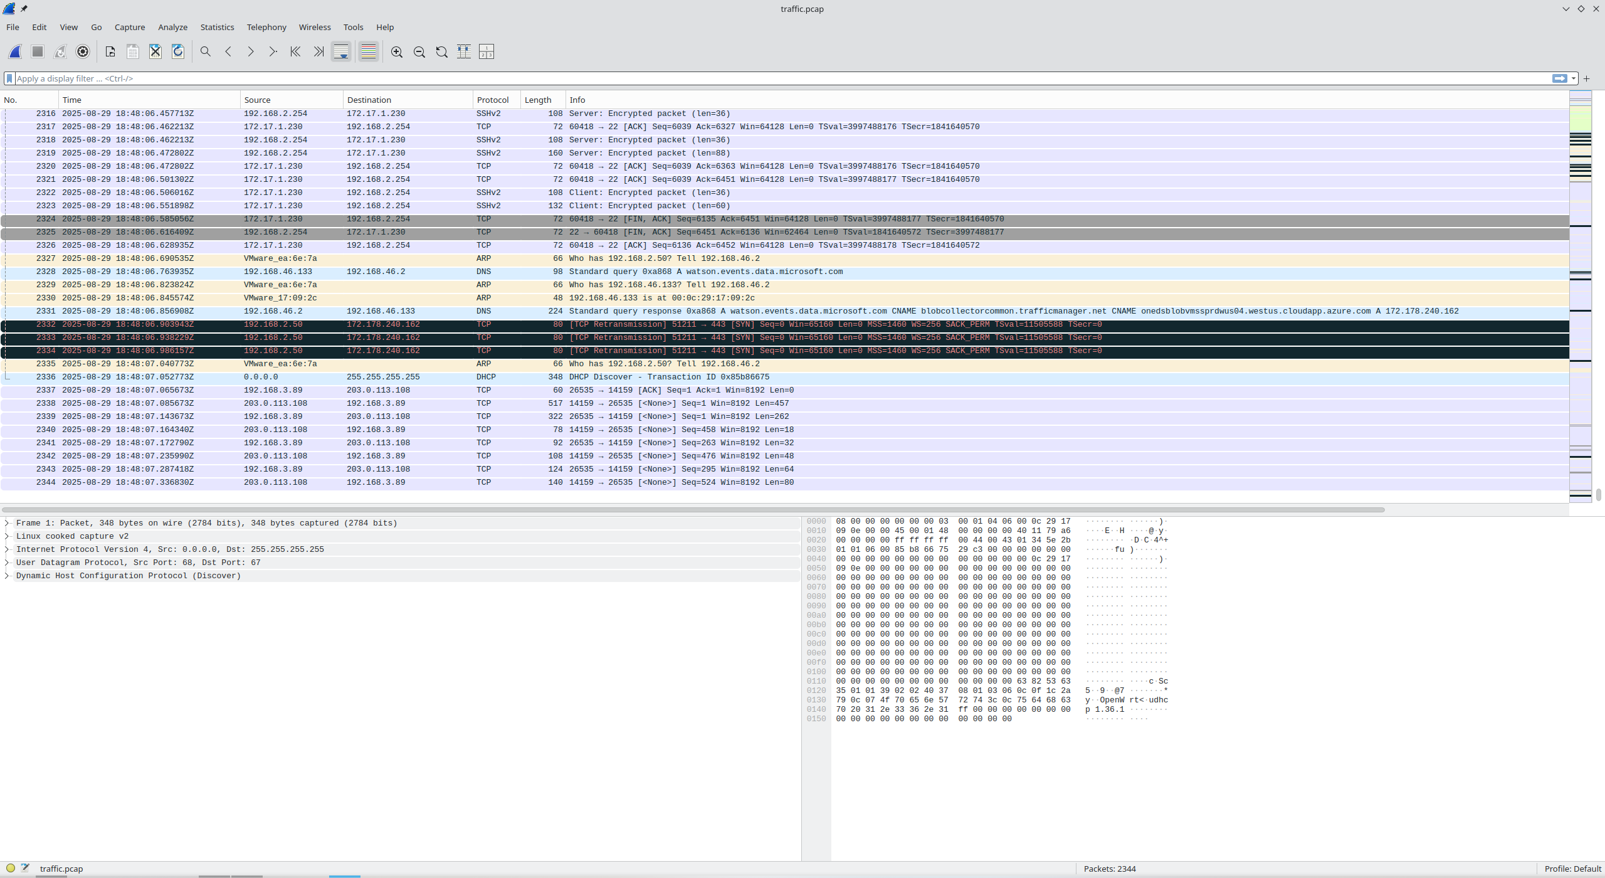Click the Save capture file icon
Image resolution: width=1605 pixels, height=878 pixels.
[x=133, y=51]
